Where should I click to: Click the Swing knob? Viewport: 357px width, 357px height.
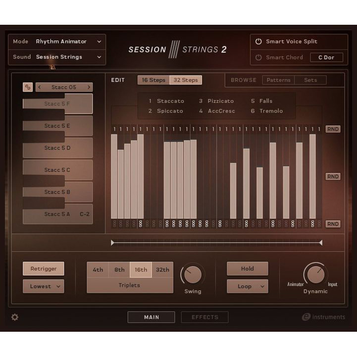[193, 275]
